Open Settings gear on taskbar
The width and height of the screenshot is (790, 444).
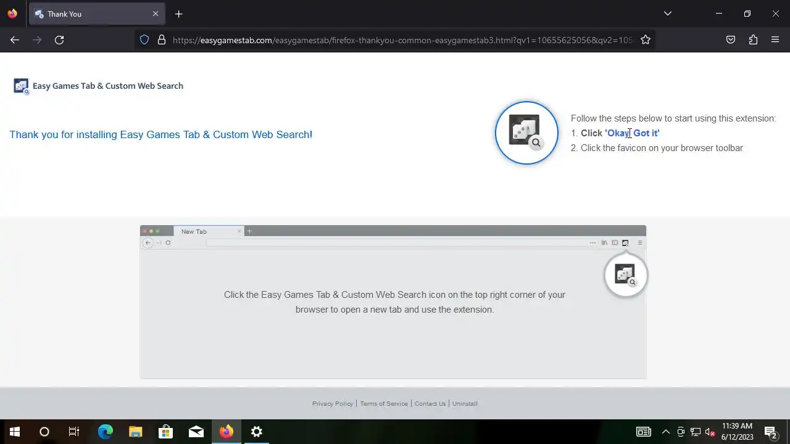[x=257, y=432]
